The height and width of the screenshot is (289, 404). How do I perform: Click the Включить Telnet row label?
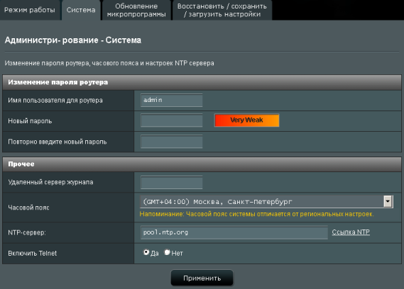coord(32,254)
